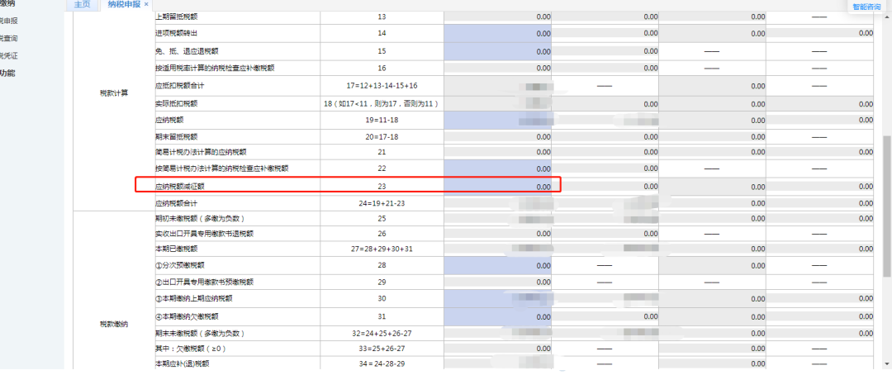Click the formula 34=24-28-29

(382, 363)
